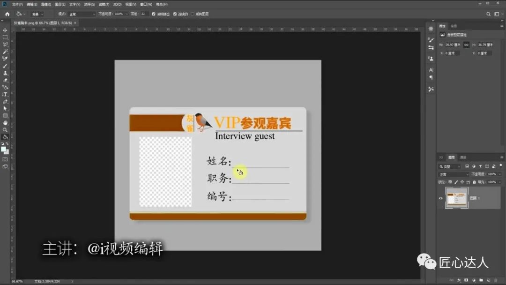Select the Hand tool
506x285 pixels.
click(x=5, y=123)
